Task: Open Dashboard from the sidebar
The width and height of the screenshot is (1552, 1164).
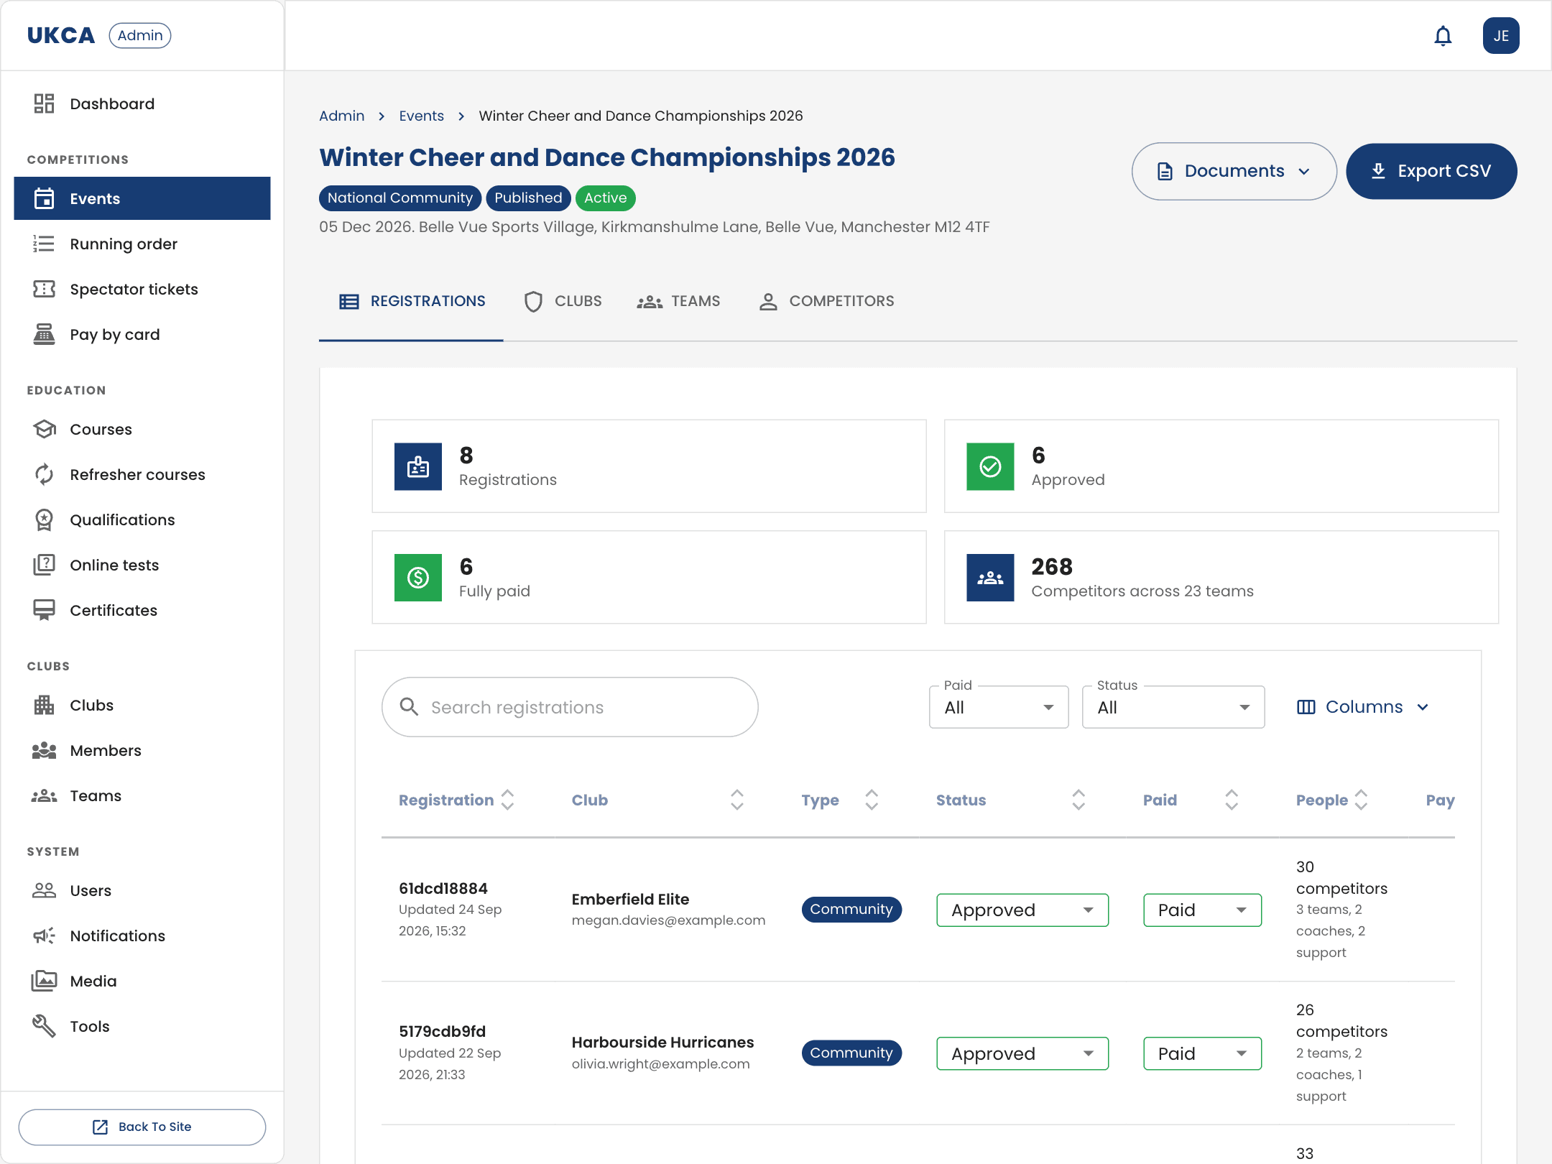Action: (142, 103)
